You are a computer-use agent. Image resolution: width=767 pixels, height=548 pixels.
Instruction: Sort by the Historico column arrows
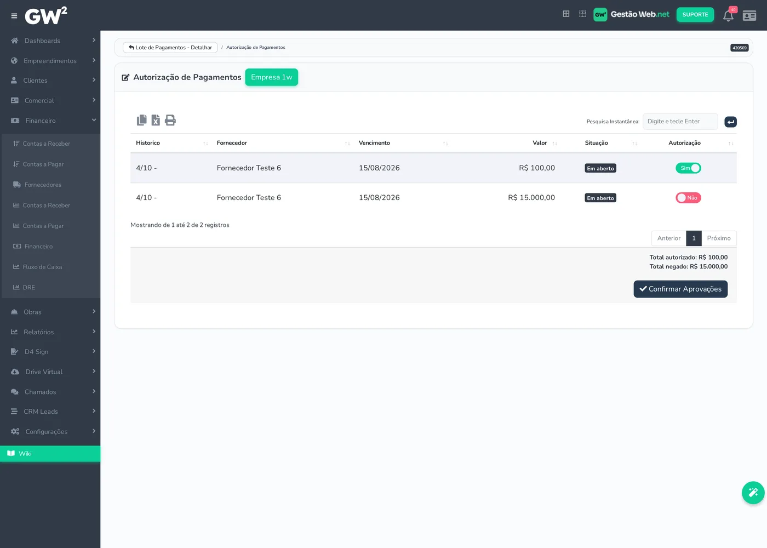205,144
